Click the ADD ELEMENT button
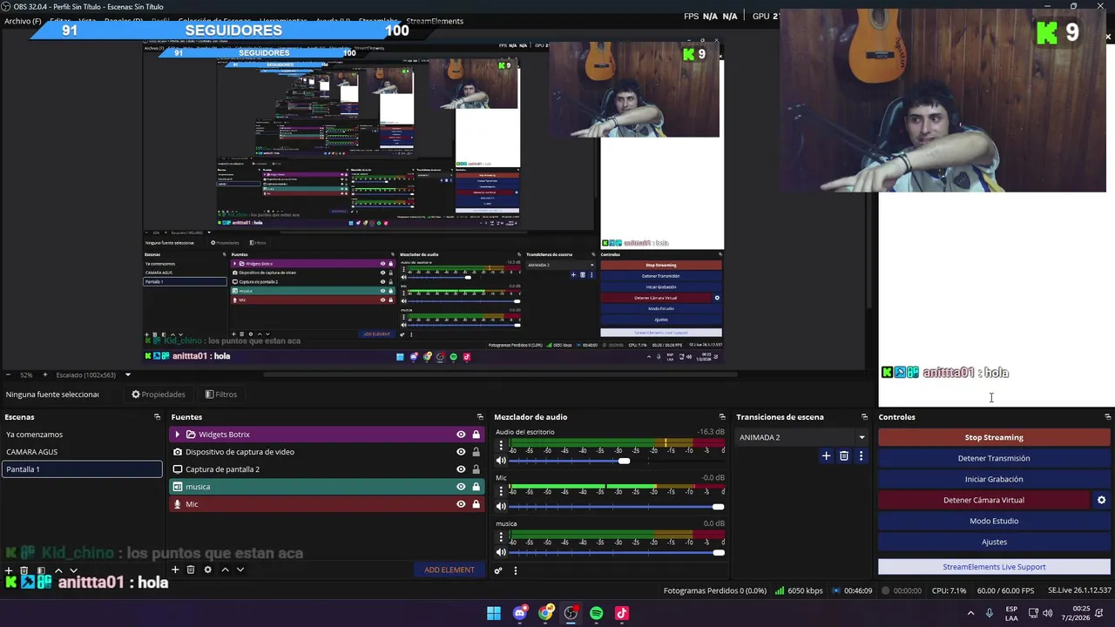The width and height of the screenshot is (1115, 627). pos(449,570)
